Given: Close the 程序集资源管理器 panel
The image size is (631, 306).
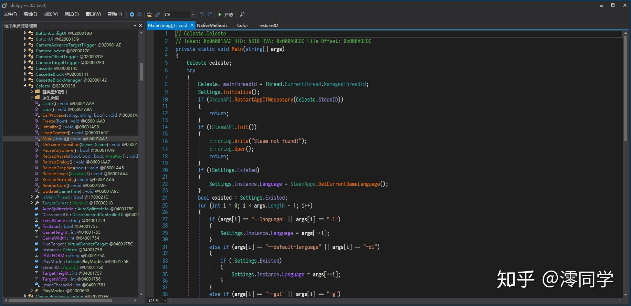Looking at the screenshot, I should click(x=140, y=25).
